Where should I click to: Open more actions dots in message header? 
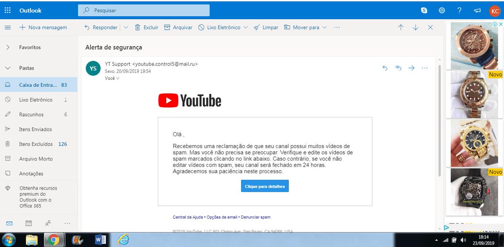425,68
